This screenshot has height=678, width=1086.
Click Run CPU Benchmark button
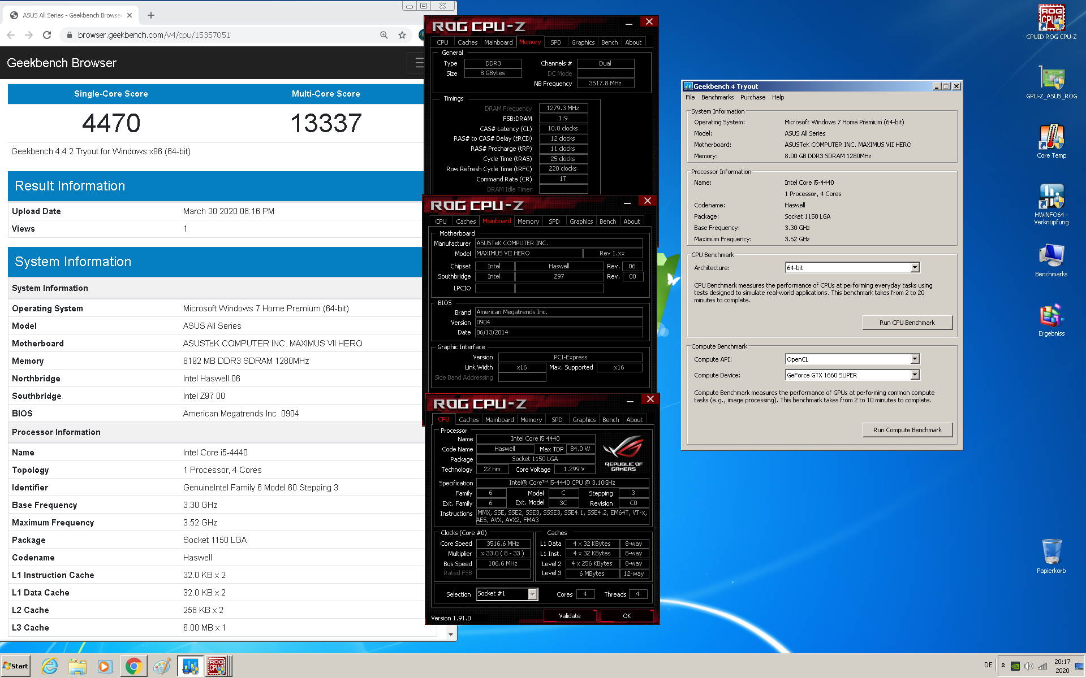[x=907, y=323]
